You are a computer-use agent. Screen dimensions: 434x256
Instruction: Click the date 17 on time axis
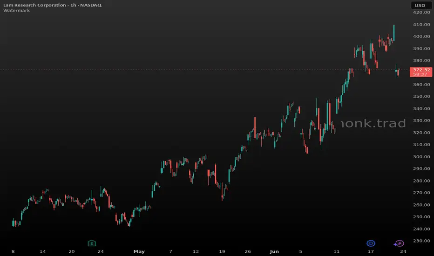(x=371, y=251)
